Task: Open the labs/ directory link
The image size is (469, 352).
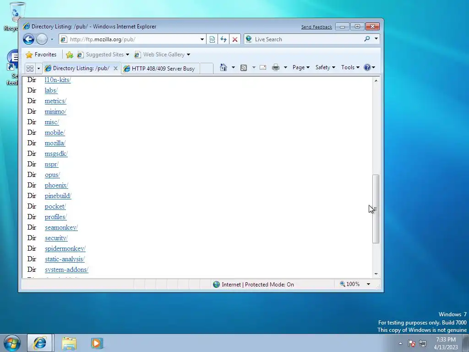Action: pyautogui.click(x=51, y=90)
